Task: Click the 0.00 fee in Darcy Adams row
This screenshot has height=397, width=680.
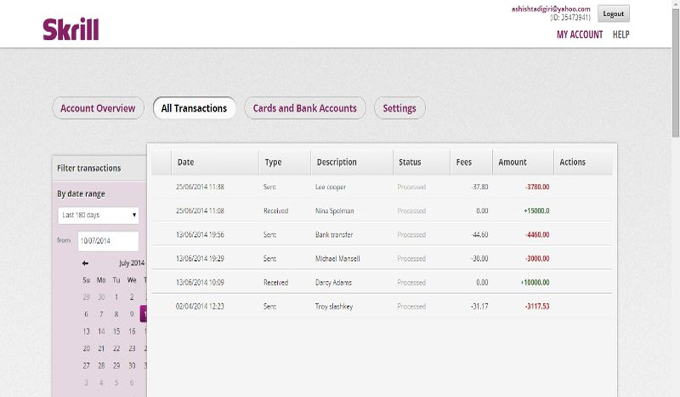Action: (x=482, y=282)
